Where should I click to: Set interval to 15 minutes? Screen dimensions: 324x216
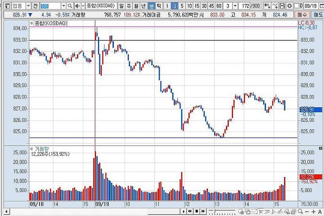click(197, 6)
